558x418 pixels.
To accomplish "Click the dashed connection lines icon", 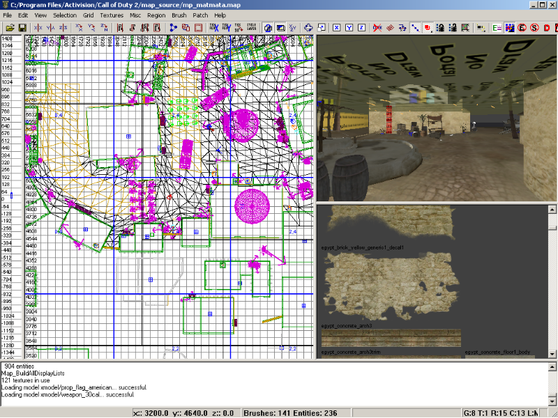I will (481, 28).
